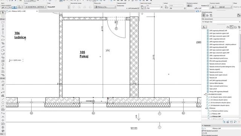Viewport: 241px width, 136px height.
Task: Toggle chain link beside thickness field 250
Action: click(x=185, y=8)
